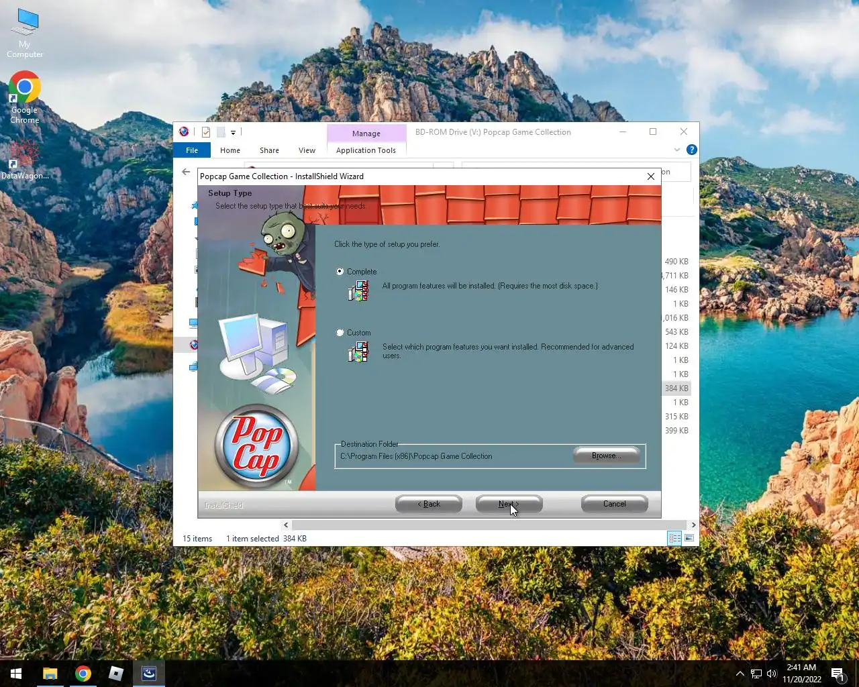Cancel the Popcap installation
Screen dimensions: 859x687
(614, 504)
